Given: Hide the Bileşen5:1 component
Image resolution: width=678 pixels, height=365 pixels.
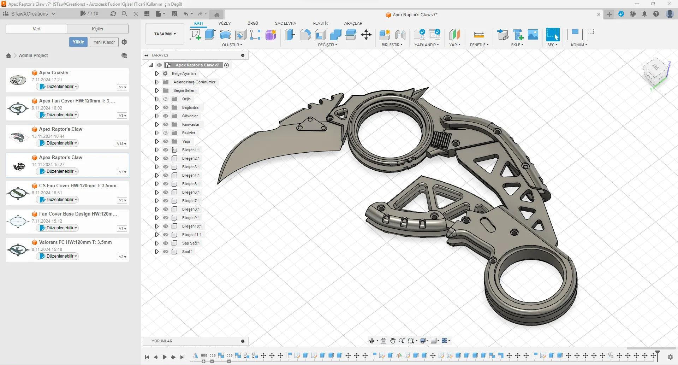Looking at the screenshot, I should tap(166, 184).
